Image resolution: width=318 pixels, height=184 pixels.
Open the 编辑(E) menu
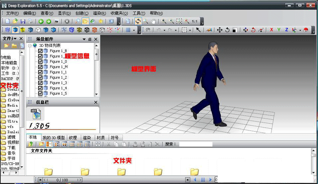click(30, 13)
